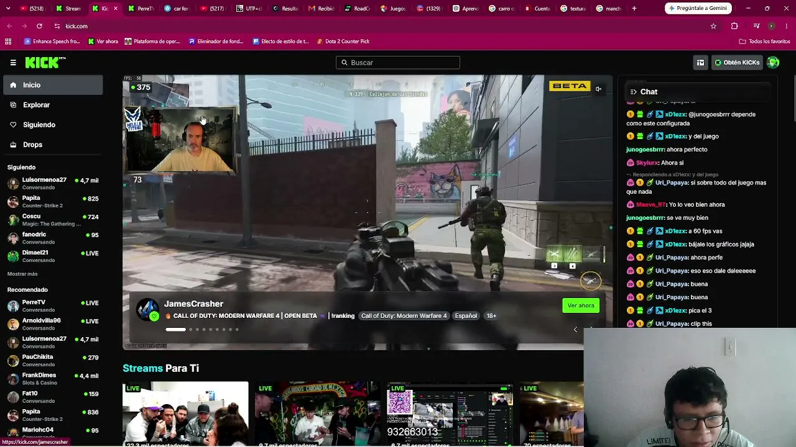The image size is (796, 447).
Task: Open the Todos los favoritos folder
Action: coord(765,42)
